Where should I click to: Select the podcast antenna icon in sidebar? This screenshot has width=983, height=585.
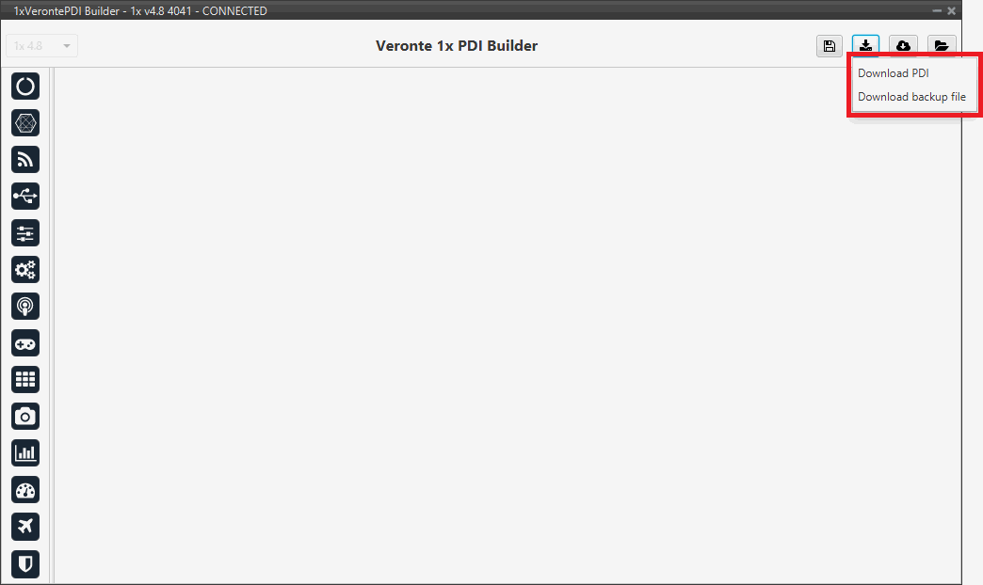[x=25, y=307]
